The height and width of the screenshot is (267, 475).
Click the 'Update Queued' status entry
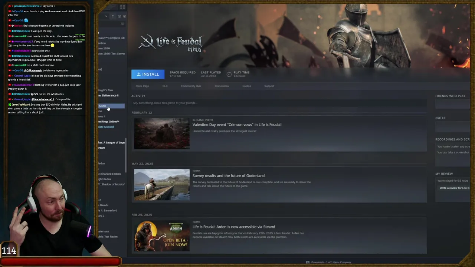106,127
